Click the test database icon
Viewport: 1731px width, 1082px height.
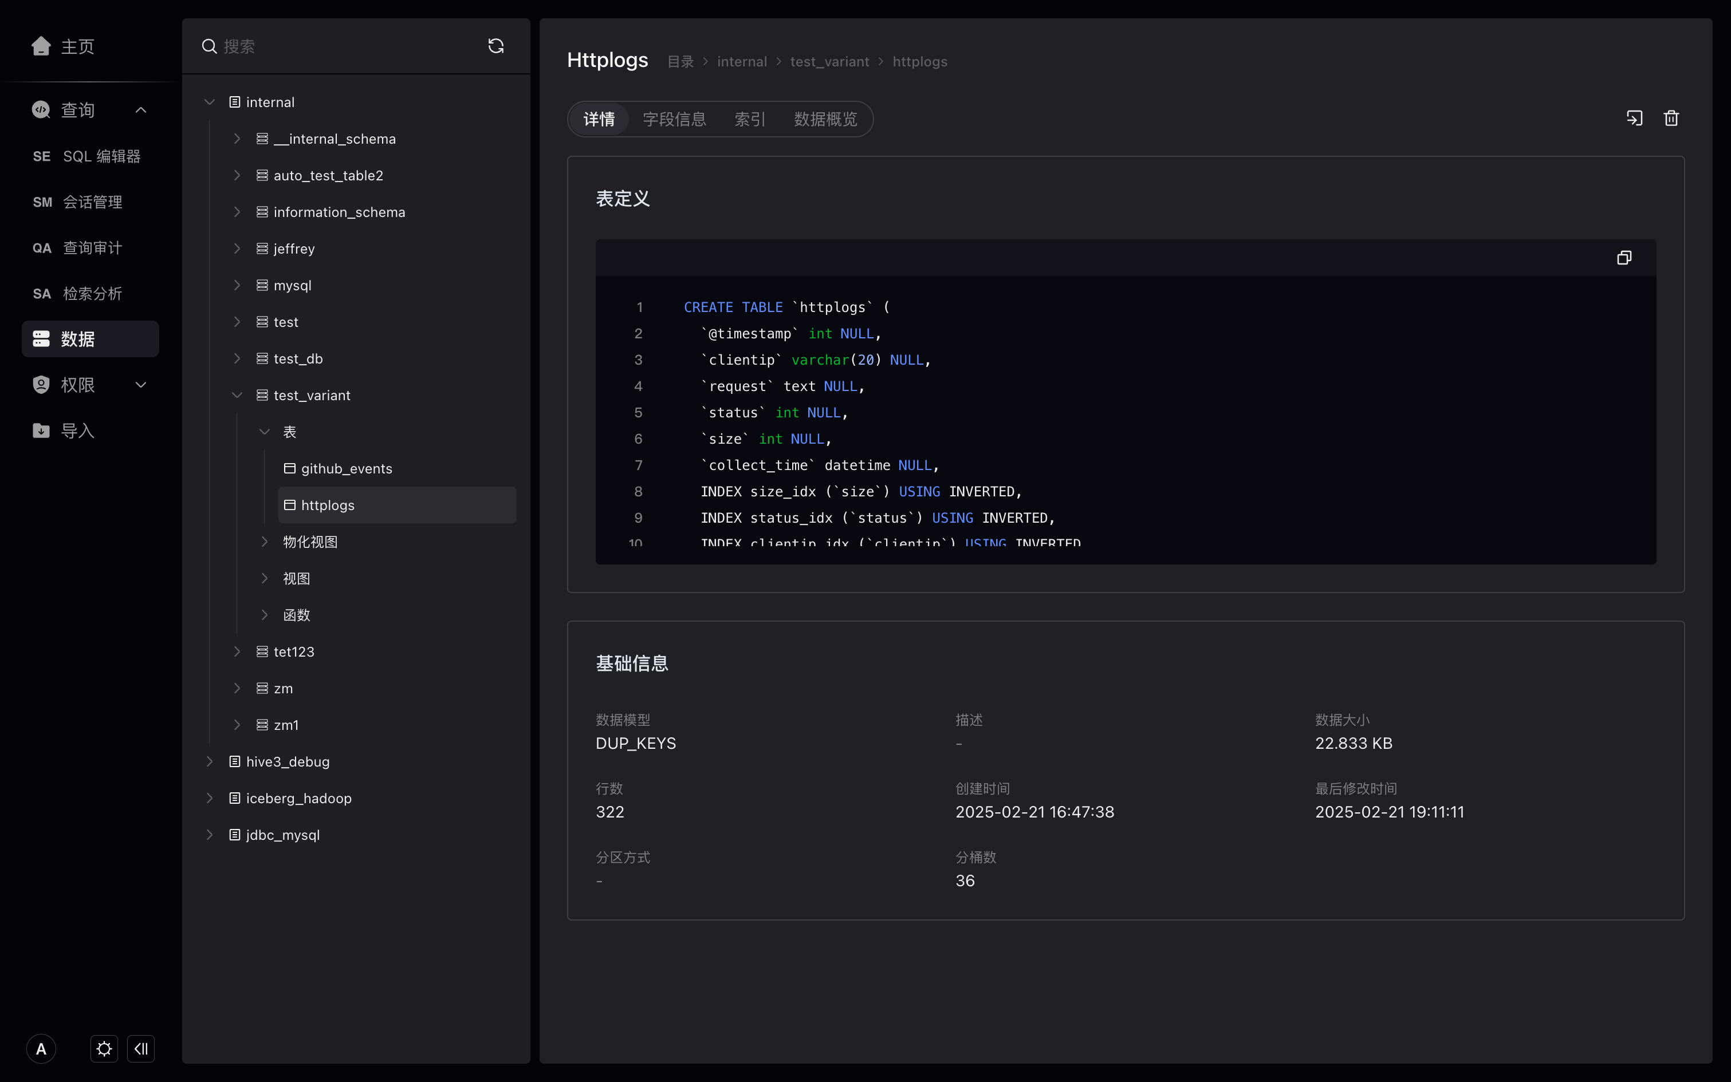point(262,322)
